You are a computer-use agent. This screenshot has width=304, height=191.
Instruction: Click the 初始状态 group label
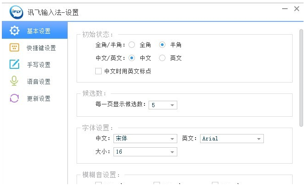point(98,35)
